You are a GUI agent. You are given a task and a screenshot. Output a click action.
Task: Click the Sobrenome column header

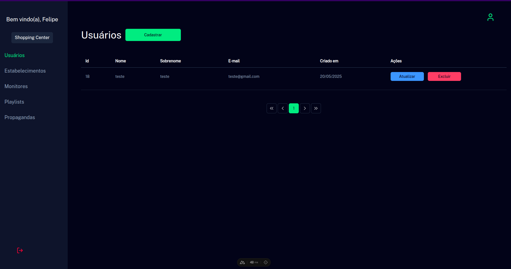tap(171, 61)
